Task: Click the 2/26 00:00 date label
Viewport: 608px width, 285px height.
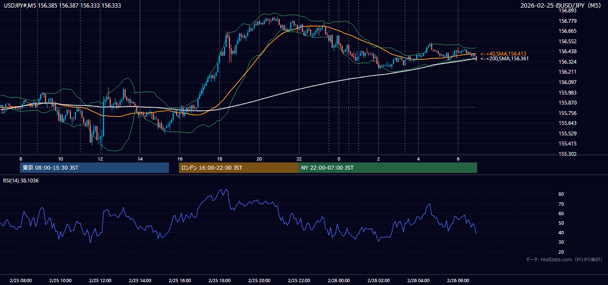Action: coord(339,281)
